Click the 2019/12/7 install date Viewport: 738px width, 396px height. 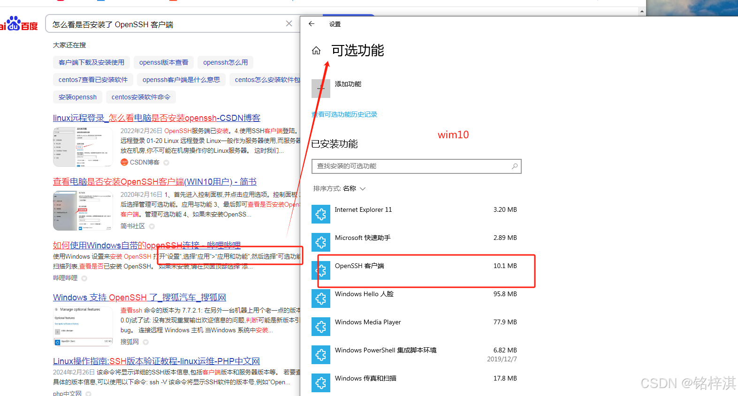(x=502, y=359)
